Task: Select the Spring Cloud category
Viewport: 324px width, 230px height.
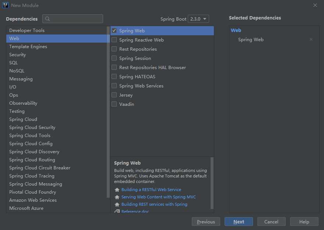Action: [56, 119]
